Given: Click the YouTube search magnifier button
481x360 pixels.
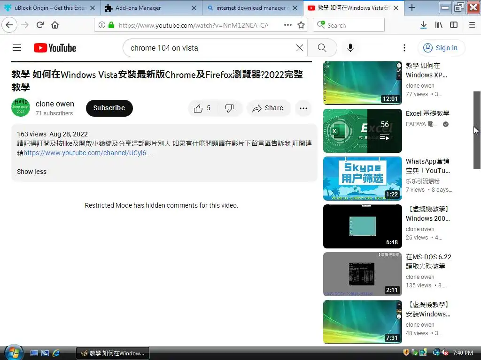Looking at the screenshot, I should (322, 48).
